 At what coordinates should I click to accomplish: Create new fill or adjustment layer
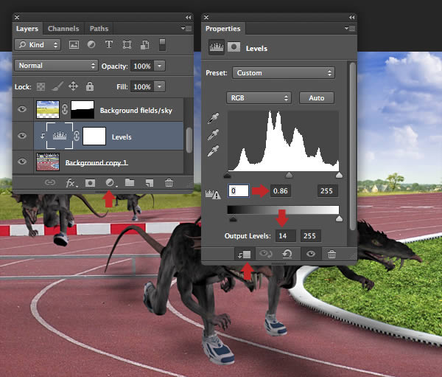tap(110, 183)
